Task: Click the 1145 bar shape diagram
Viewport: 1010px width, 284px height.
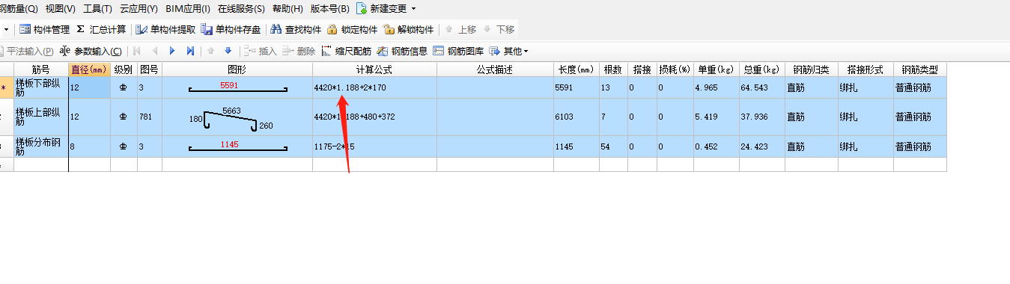Action: click(237, 146)
